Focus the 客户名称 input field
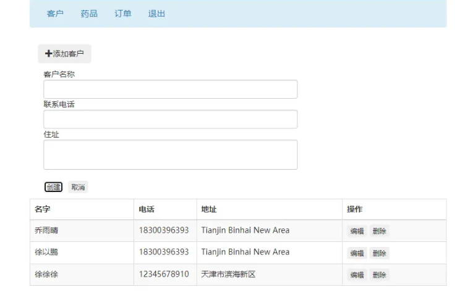 click(x=171, y=90)
